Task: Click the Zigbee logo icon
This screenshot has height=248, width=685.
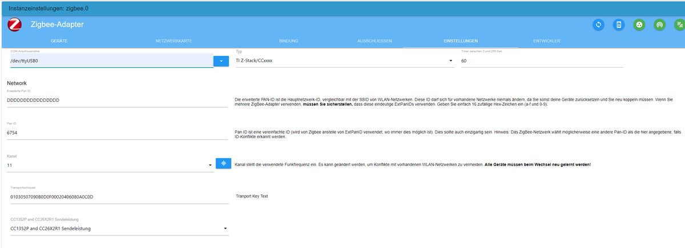Action: [14, 25]
